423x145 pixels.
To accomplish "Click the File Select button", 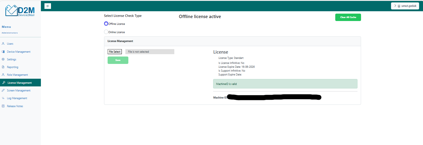I will [x=115, y=52].
